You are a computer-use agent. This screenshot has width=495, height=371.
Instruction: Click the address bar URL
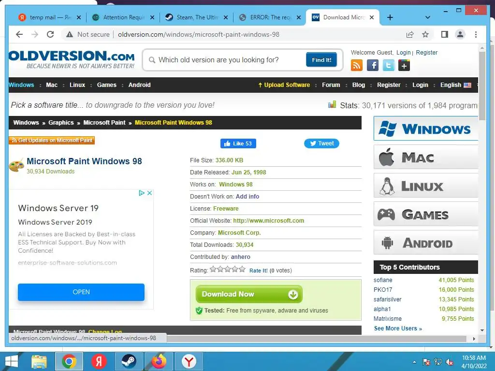coord(199,34)
